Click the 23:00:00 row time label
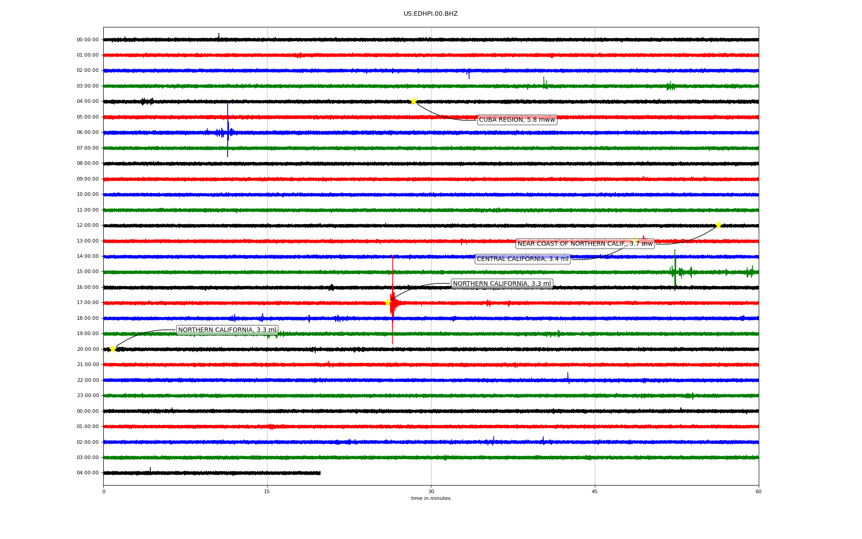Viewport: 862px width, 539px height. (x=88, y=396)
